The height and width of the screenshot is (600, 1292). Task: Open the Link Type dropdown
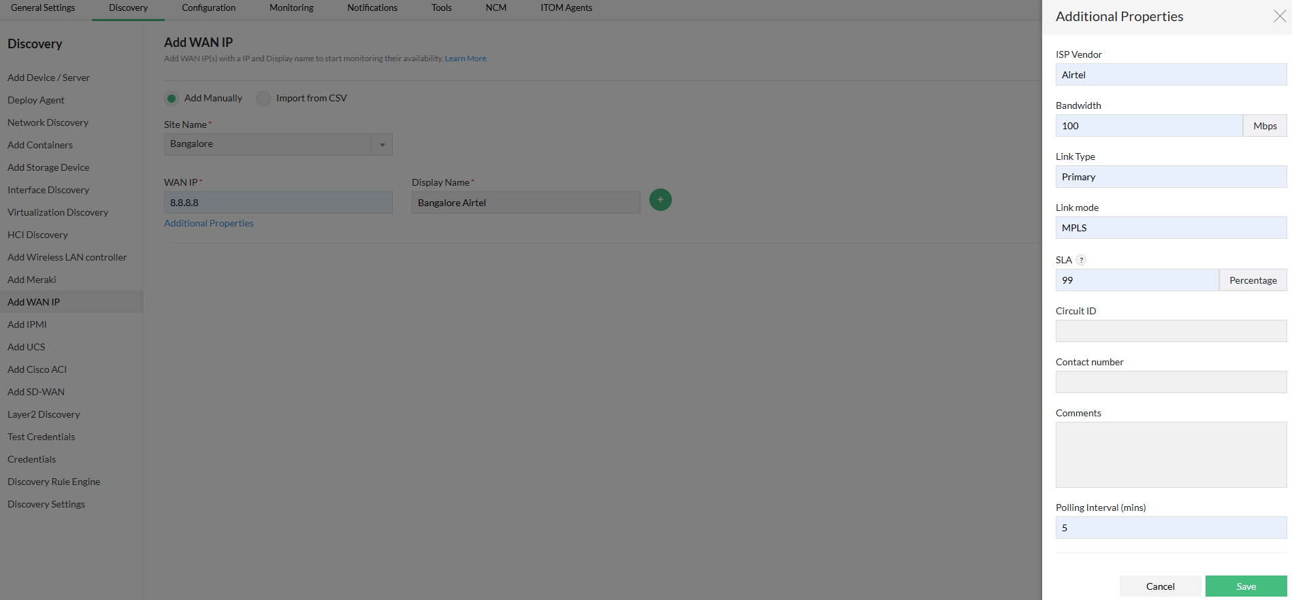click(1171, 177)
